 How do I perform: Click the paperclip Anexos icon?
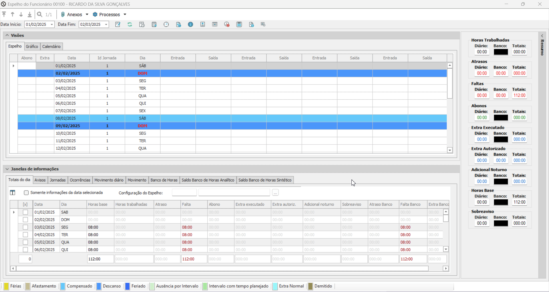(x=63, y=14)
